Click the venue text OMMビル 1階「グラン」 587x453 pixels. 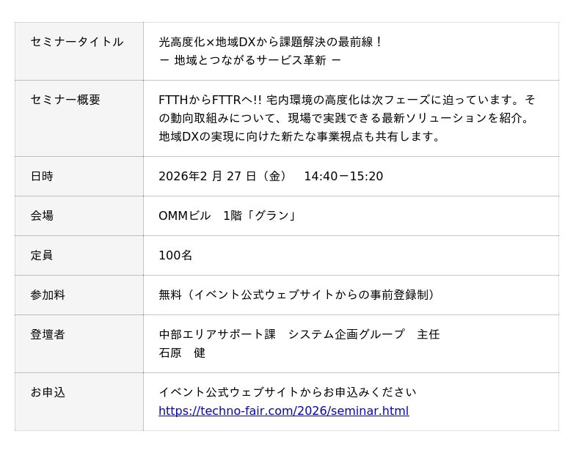click(x=227, y=216)
